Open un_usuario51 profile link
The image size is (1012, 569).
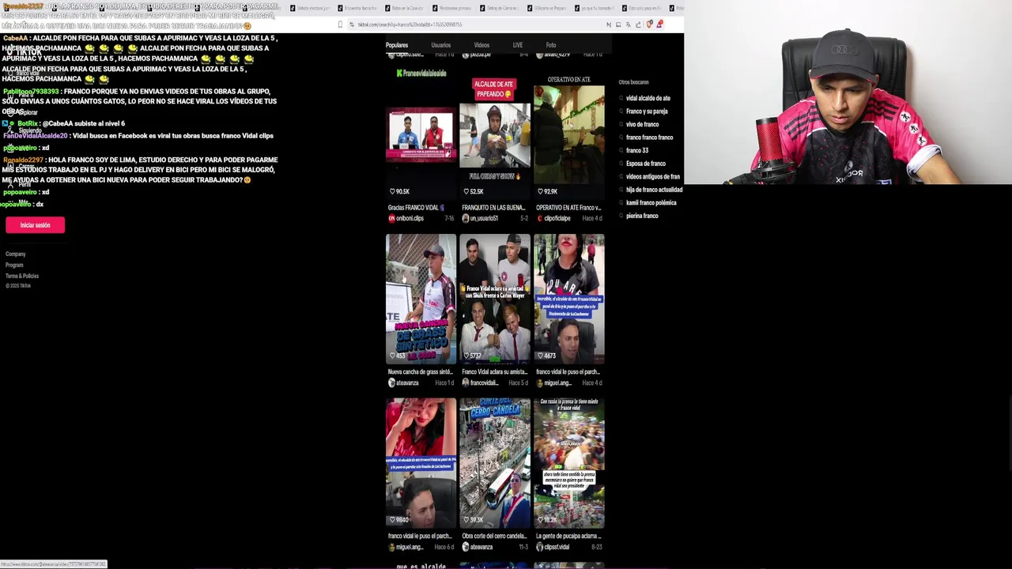click(484, 218)
